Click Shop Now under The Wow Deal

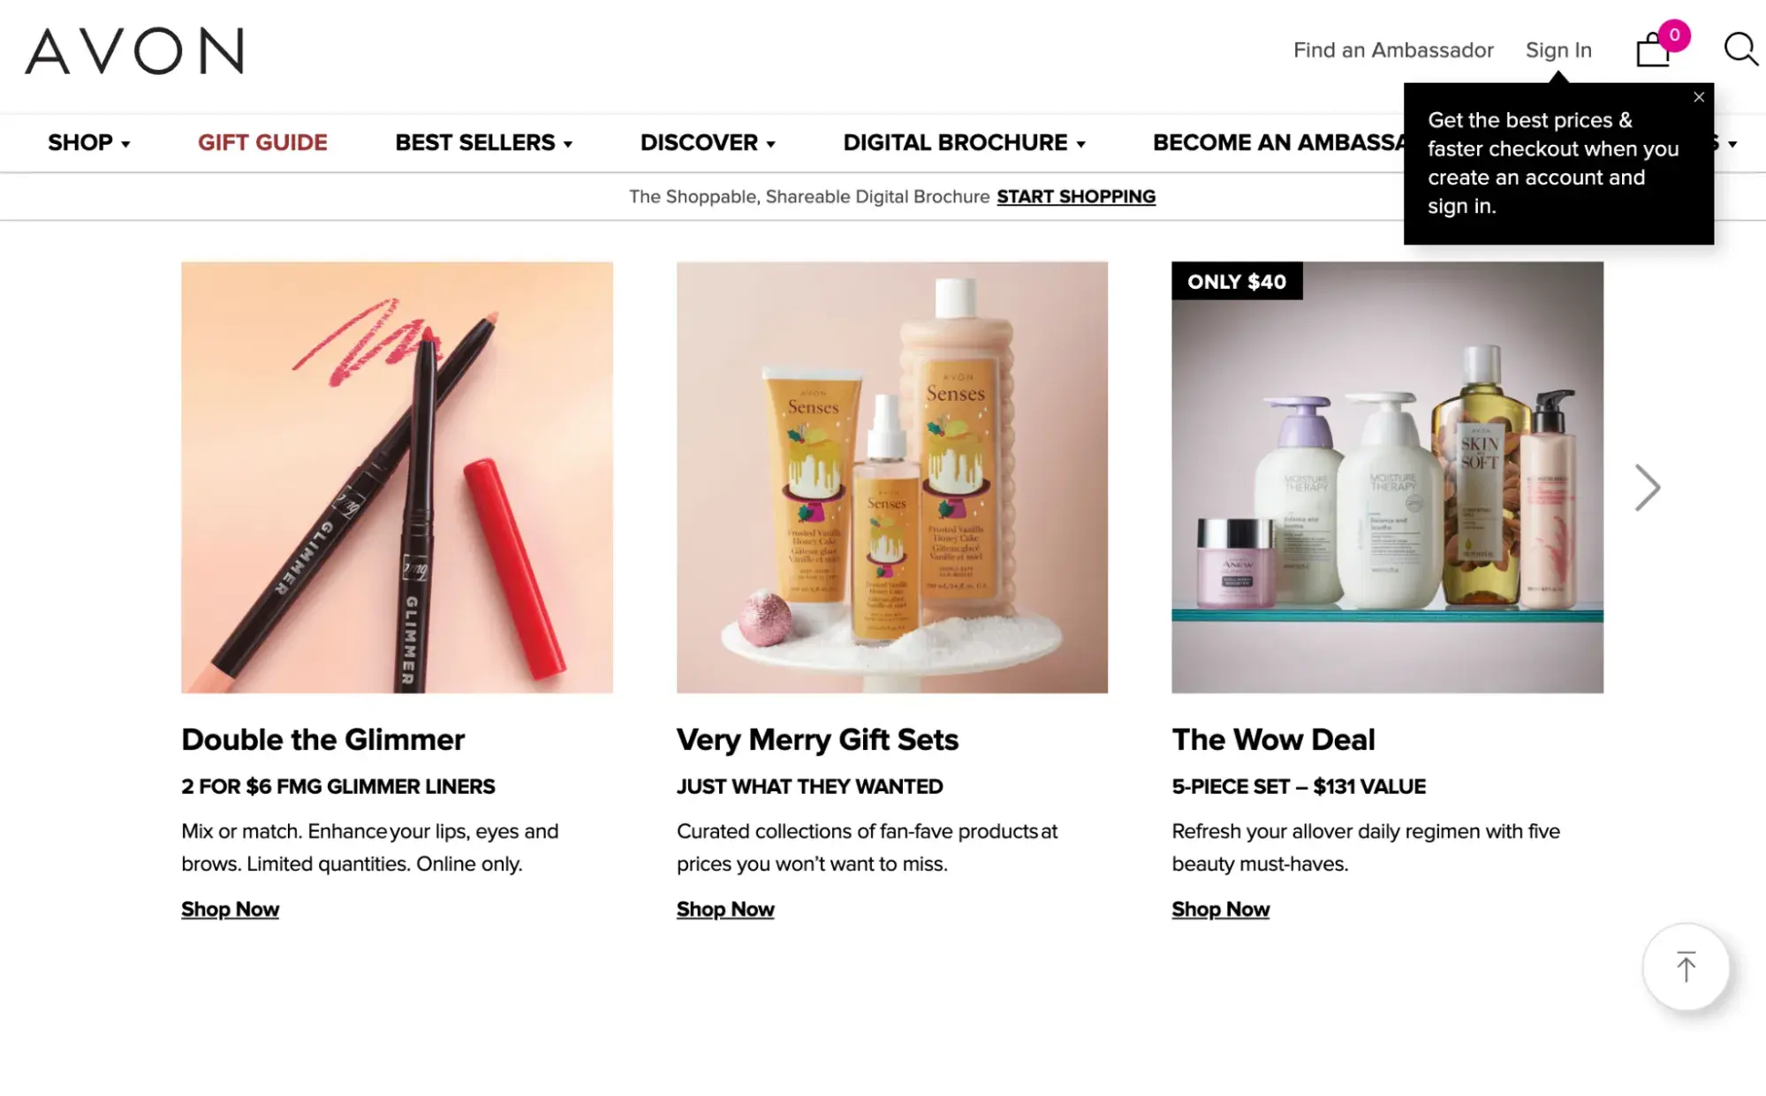[1220, 909]
